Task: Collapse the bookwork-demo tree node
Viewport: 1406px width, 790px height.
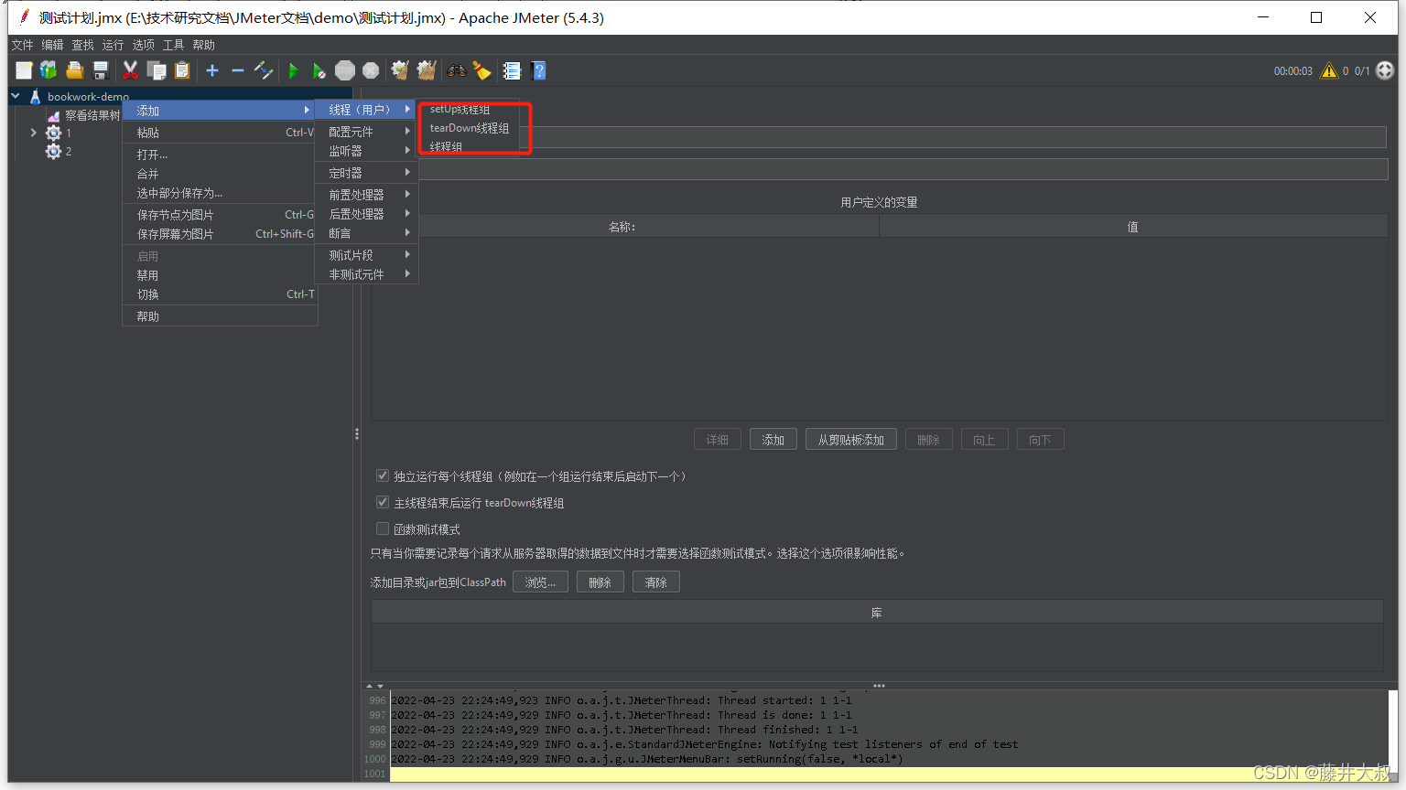Action: click(16, 96)
